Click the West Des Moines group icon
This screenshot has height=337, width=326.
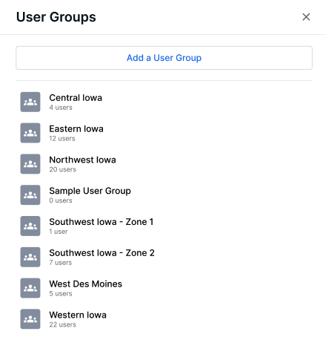pos(30,288)
